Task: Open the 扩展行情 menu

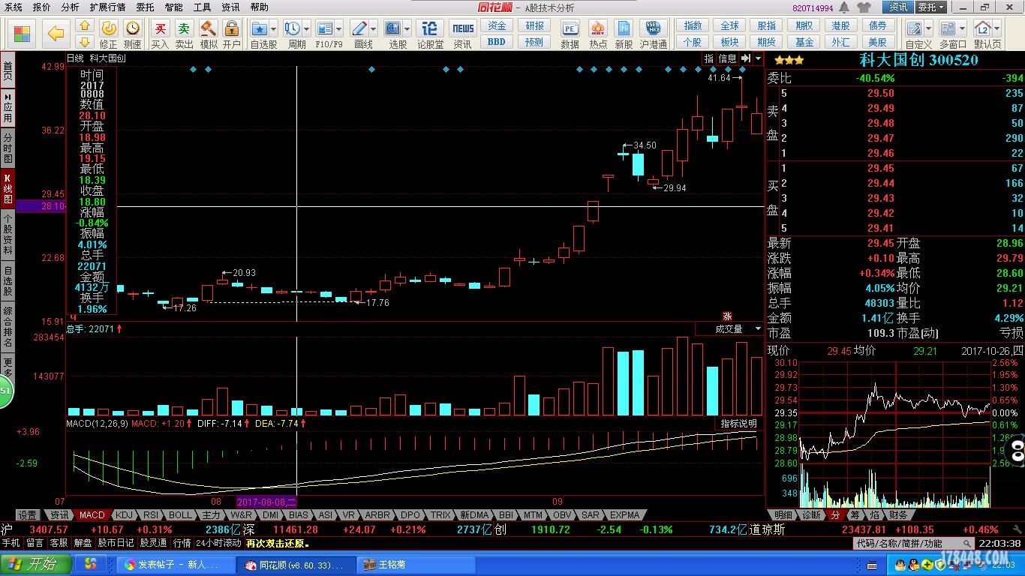Action: pos(107,7)
